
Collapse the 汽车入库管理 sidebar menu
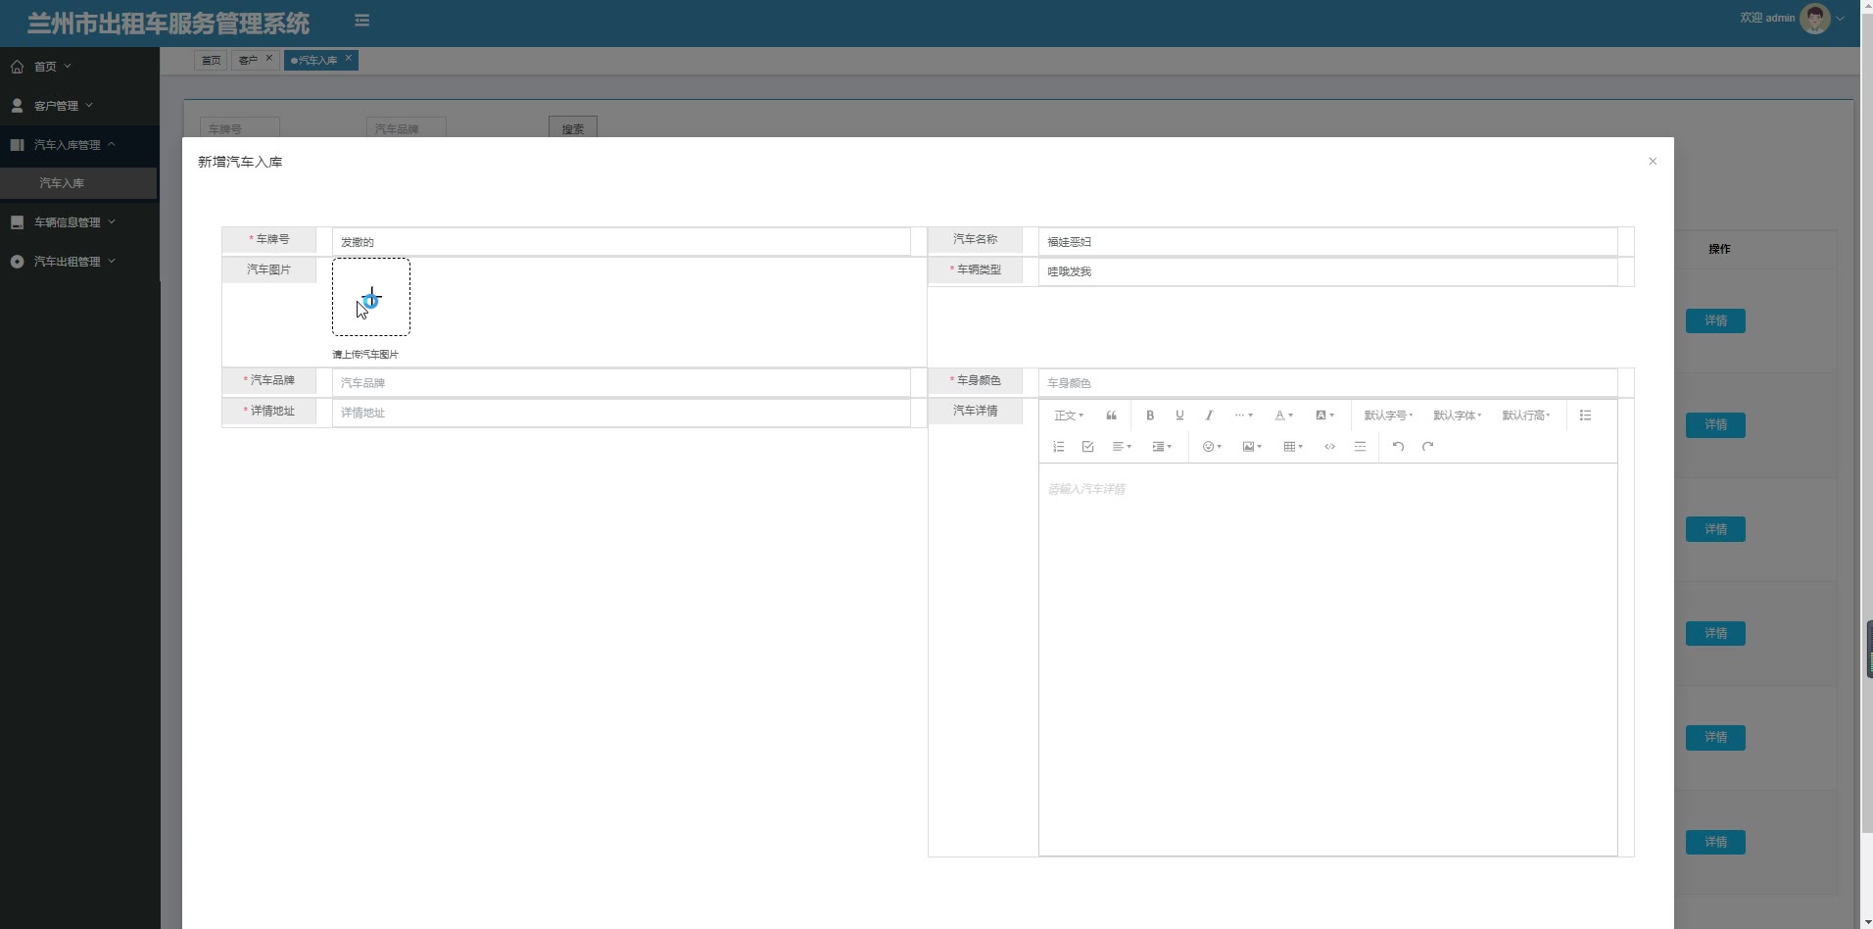pyautogui.click(x=78, y=144)
